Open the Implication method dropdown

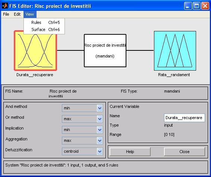click(82, 130)
